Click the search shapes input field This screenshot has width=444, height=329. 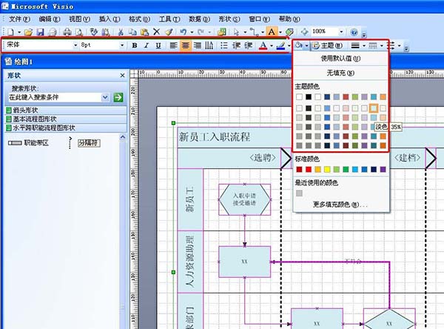[55, 97]
